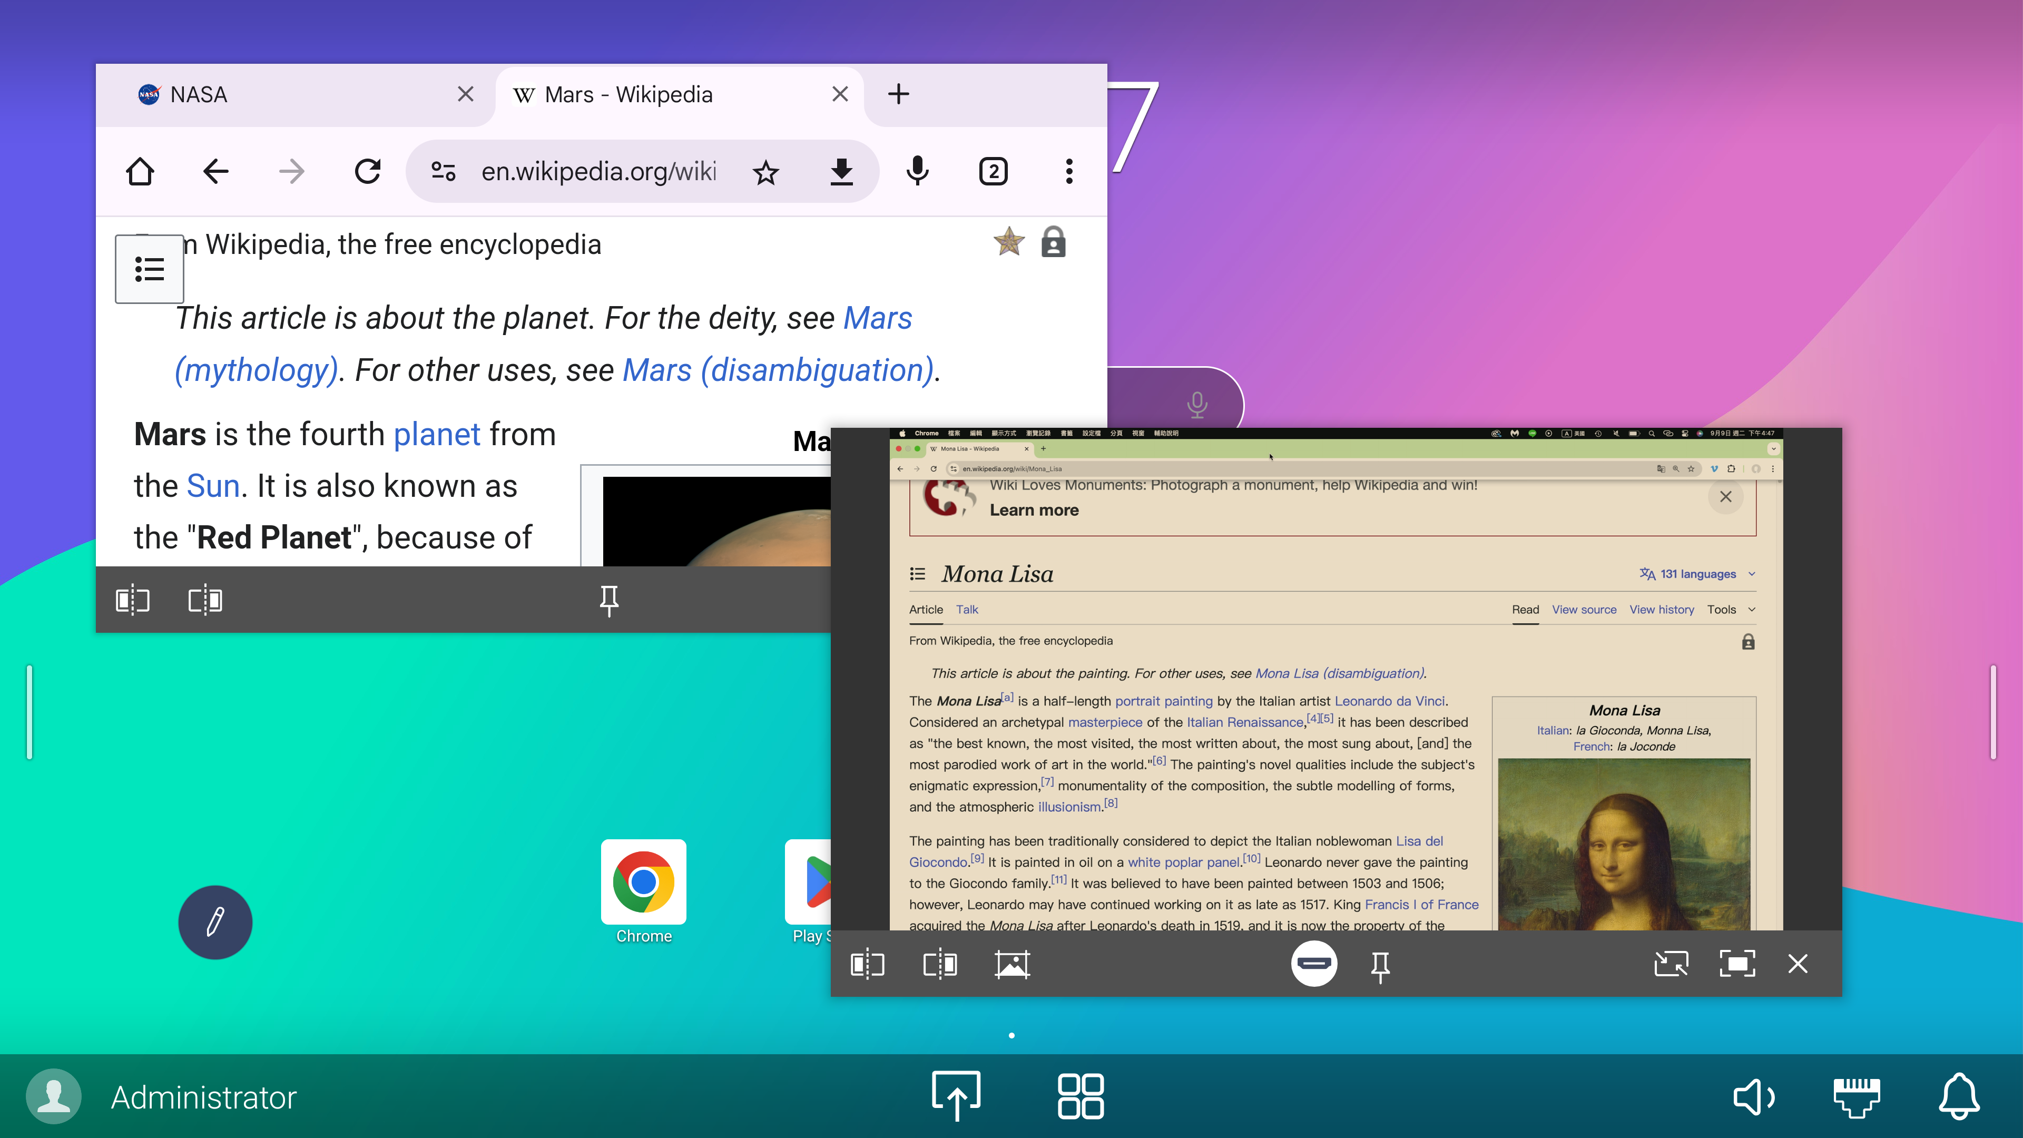The width and height of the screenshot is (2023, 1138).
Task: Open the screen share upload icon in taskbar
Action: (x=956, y=1096)
